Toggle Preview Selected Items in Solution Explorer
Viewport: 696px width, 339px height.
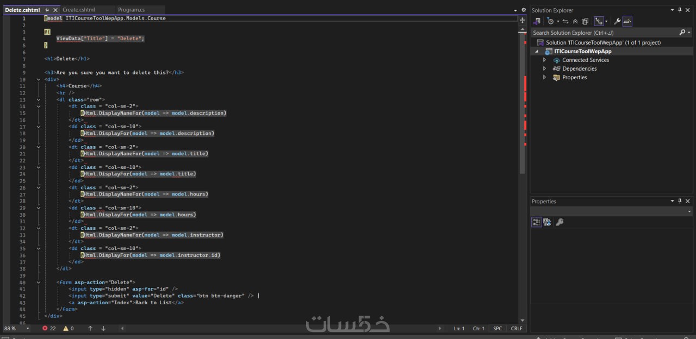[627, 21]
